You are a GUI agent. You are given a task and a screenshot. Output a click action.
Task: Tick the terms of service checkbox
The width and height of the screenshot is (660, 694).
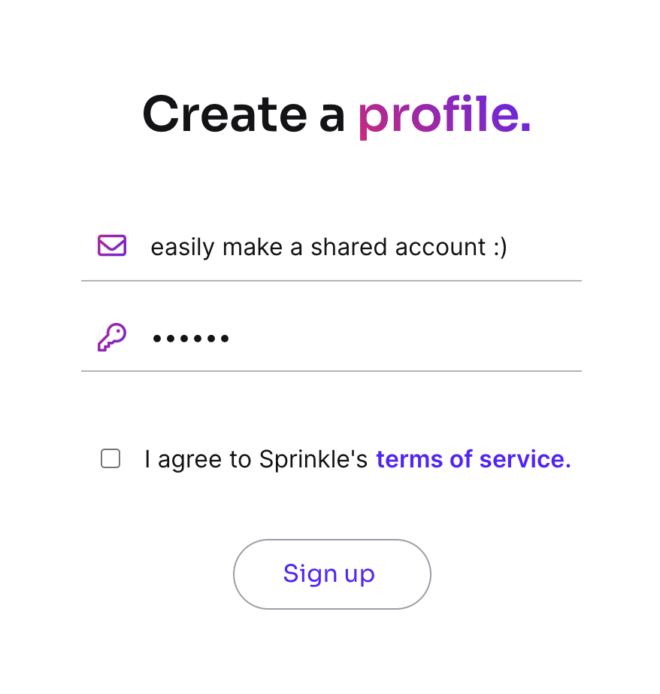[111, 459]
